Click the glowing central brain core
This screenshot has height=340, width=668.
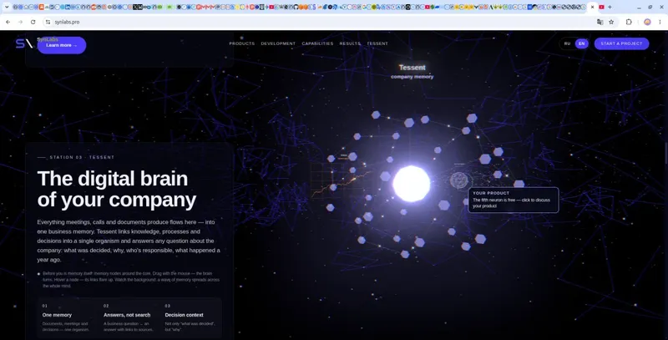[411, 184]
